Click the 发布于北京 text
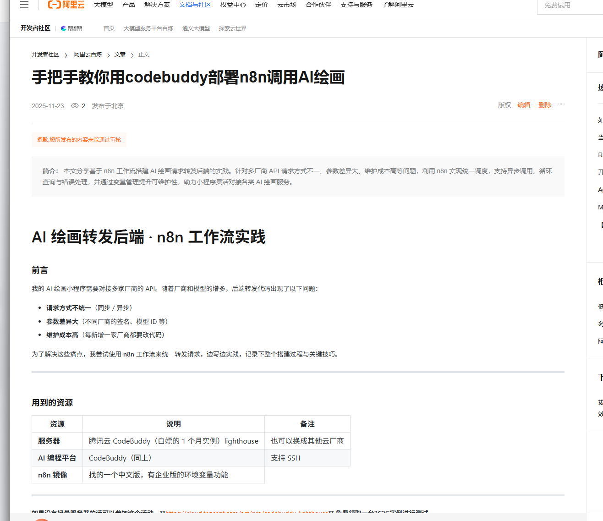 tap(108, 106)
